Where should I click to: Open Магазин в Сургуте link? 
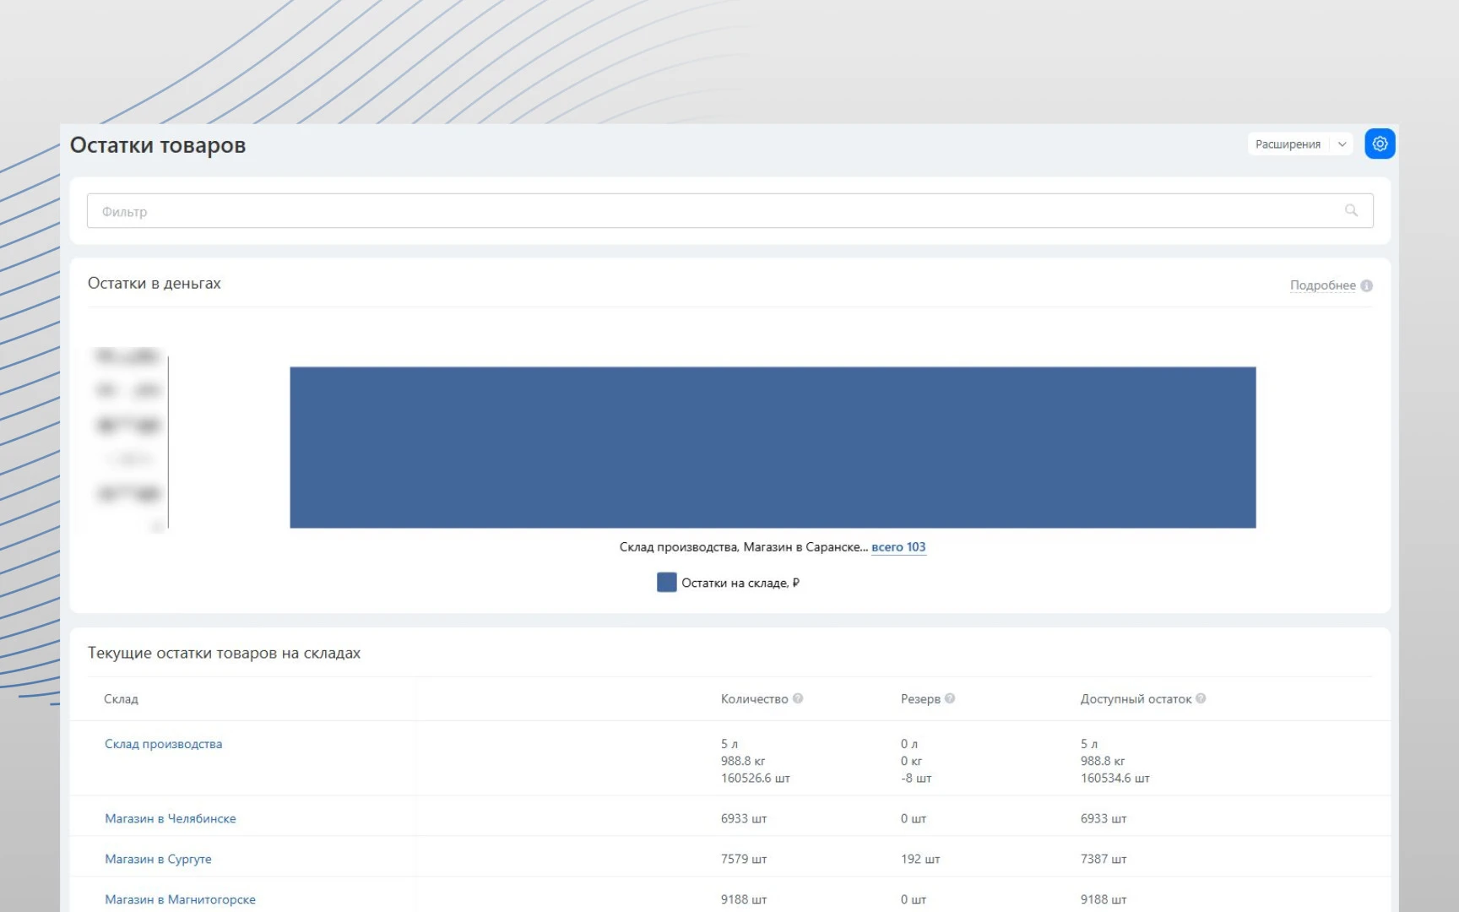click(x=158, y=859)
